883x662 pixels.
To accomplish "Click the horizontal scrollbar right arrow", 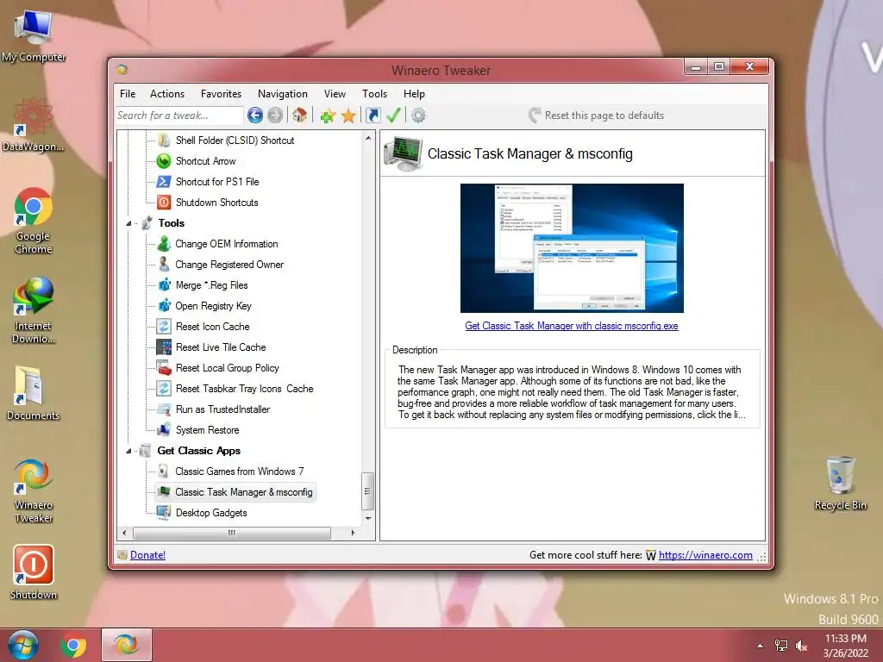I will pos(353,533).
